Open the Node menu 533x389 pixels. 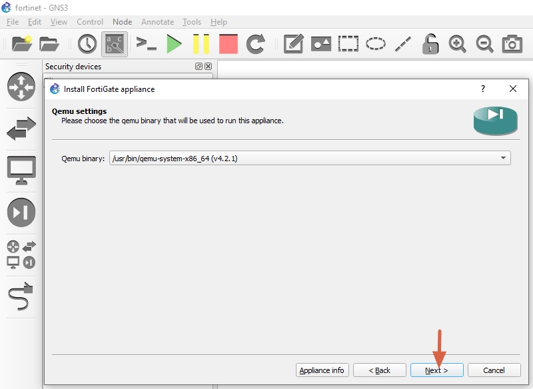(x=122, y=22)
